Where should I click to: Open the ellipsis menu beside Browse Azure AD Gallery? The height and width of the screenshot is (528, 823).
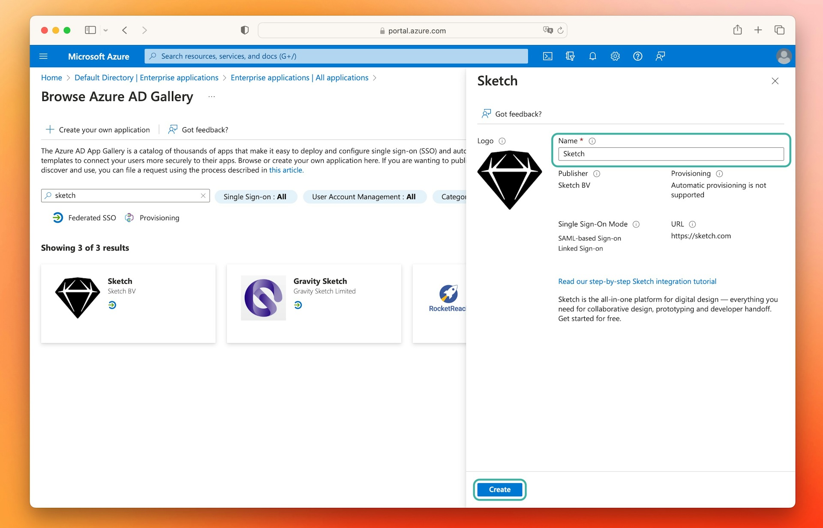tap(212, 97)
